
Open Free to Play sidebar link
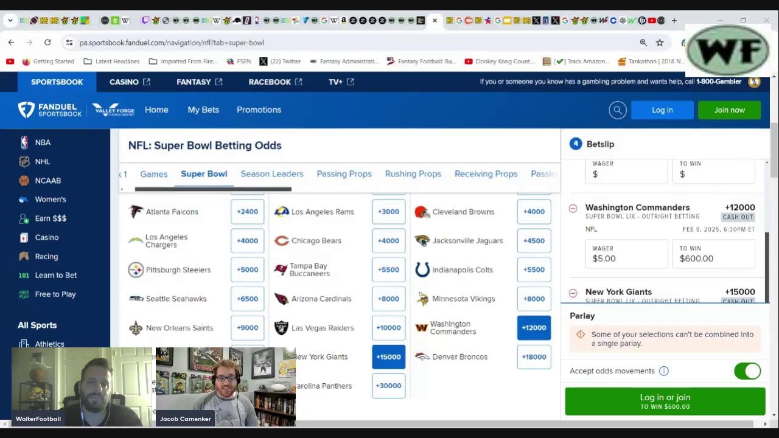click(x=55, y=294)
